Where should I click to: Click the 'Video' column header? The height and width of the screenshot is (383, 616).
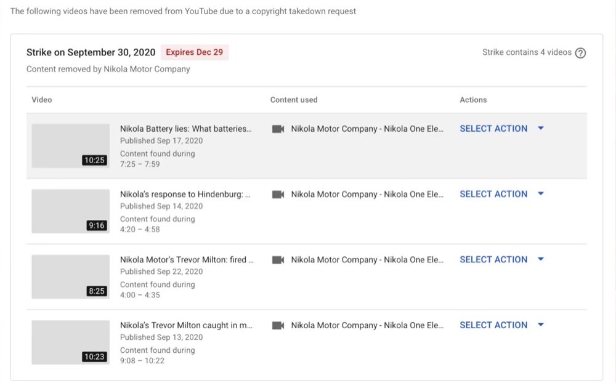coord(42,100)
